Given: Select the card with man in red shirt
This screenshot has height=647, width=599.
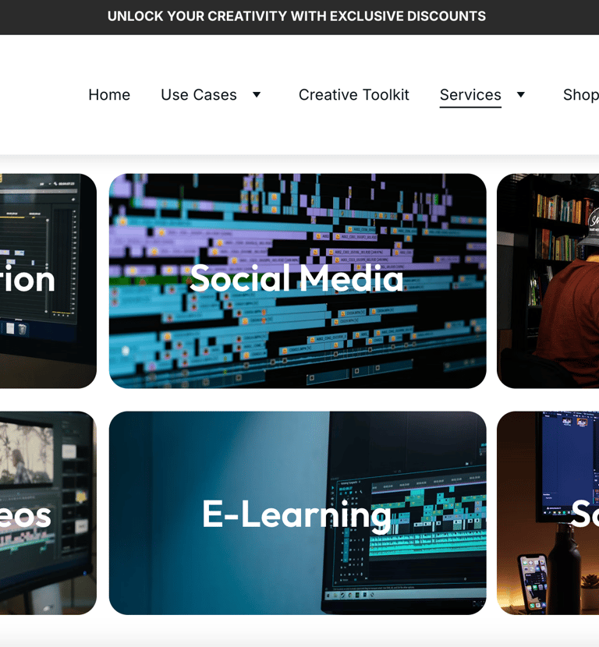Looking at the screenshot, I should pos(548,281).
